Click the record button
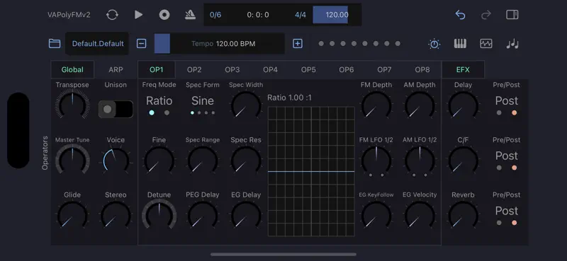Viewport: 567px width, 261px height. pyautogui.click(x=164, y=15)
